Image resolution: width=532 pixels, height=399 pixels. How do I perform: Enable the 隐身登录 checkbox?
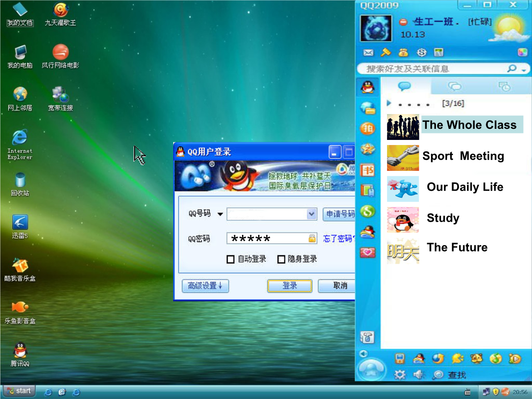(x=281, y=260)
